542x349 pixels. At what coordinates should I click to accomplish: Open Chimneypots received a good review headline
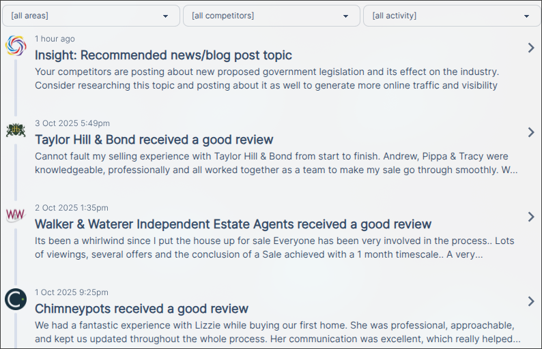(141, 309)
